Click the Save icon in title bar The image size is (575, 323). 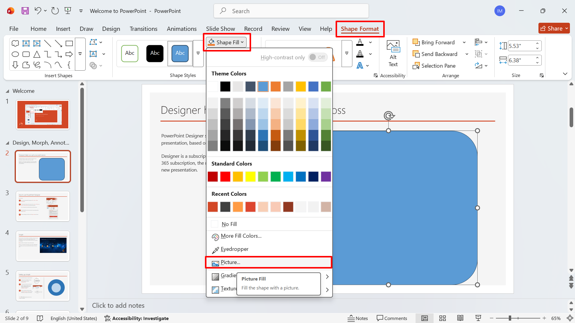point(25,11)
